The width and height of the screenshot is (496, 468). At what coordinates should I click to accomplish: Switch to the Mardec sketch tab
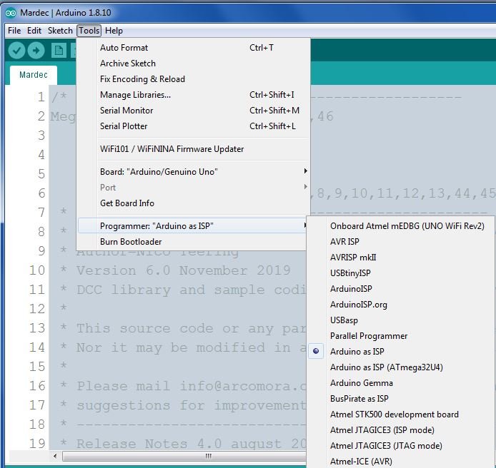(33, 75)
